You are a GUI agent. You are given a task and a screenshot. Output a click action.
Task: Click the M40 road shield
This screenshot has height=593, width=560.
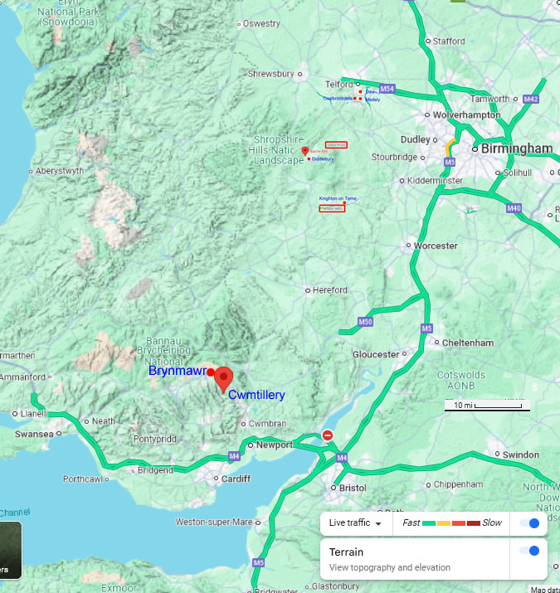pyautogui.click(x=514, y=208)
